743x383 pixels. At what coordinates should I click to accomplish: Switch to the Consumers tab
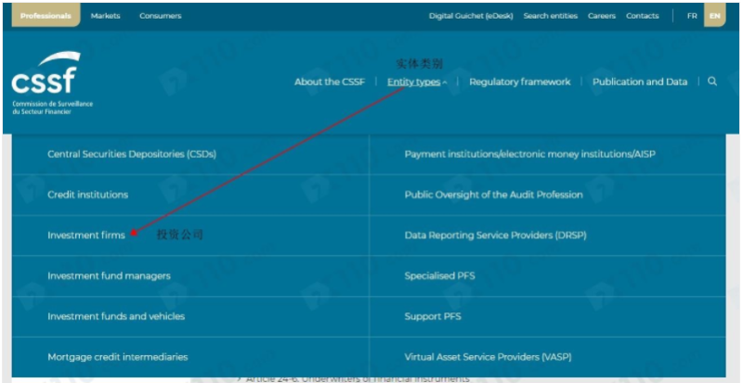click(x=160, y=16)
